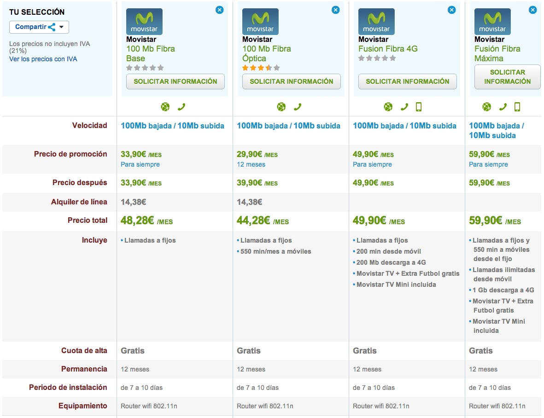Remove Fusion Fibra 4G from the comparison
The image size is (544, 418).
(x=452, y=10)
